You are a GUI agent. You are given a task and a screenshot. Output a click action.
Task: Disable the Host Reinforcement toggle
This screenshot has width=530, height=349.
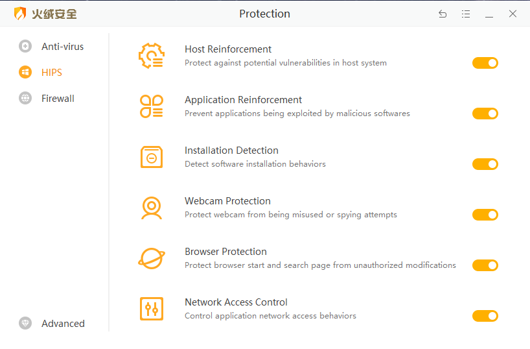[485, 63]
